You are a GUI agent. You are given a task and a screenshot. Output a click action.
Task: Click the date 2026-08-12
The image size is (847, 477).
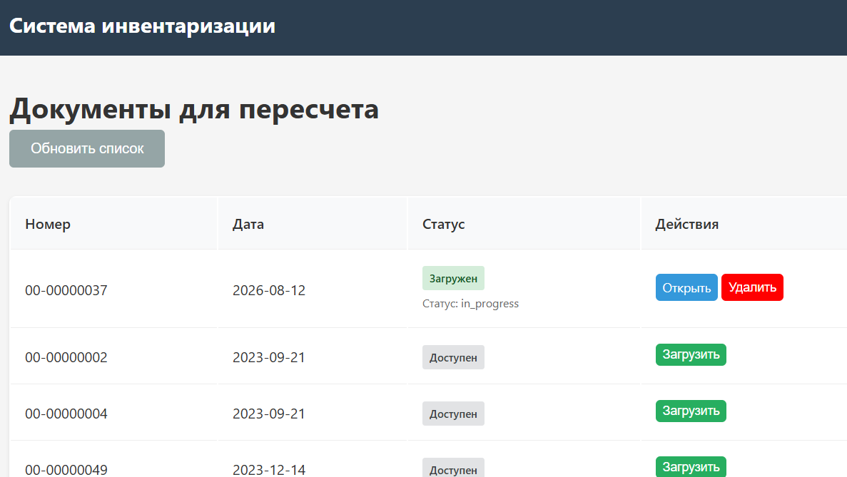pyautogui.click(x=269, y=290)
